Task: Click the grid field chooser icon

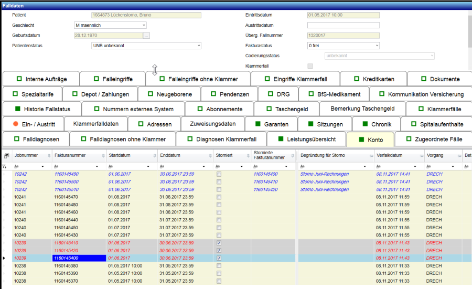Action: click(x=6, y=156)
